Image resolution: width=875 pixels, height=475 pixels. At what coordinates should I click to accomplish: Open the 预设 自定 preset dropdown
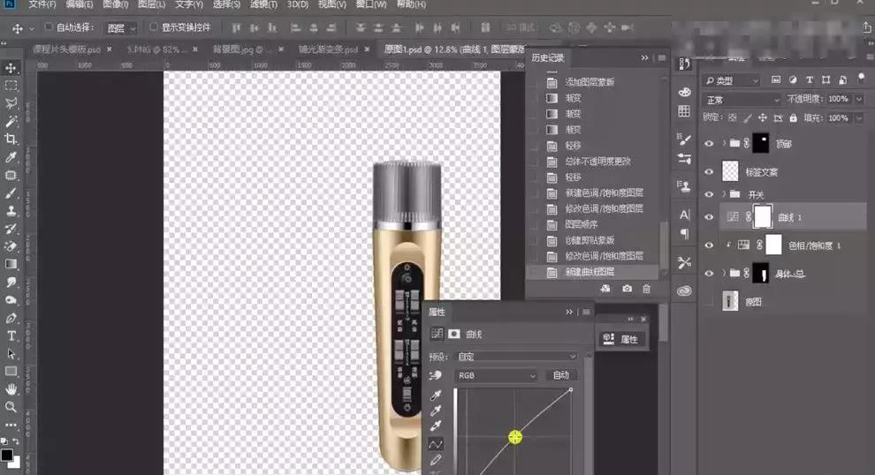tap(517, 357)
